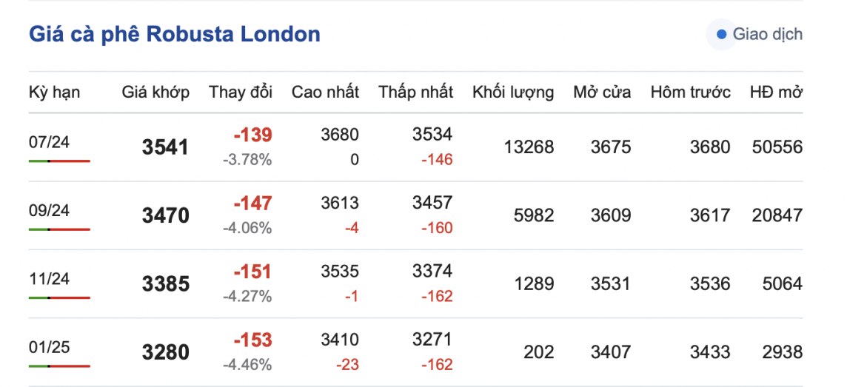Select the 07/24 contract term
Viewport: 847px width, 387px height.
tap(49, 142)
